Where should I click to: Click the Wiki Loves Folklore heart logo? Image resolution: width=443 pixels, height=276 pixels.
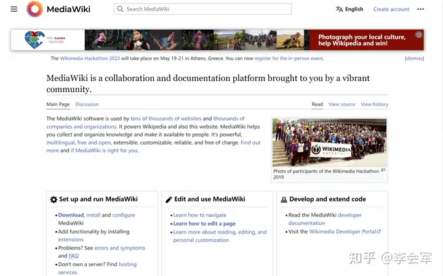[x=34, y=39]
